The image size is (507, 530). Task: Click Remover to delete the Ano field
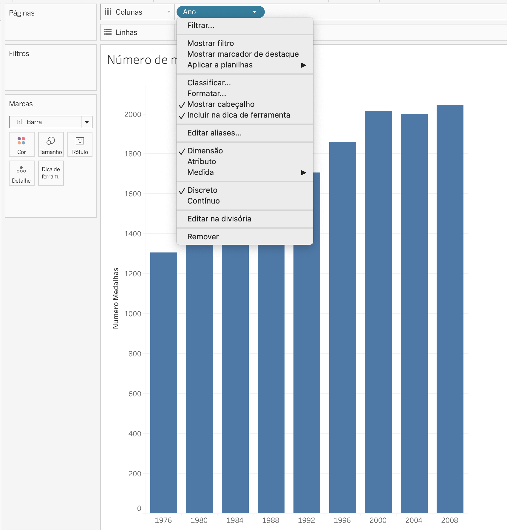pos(203,236)
